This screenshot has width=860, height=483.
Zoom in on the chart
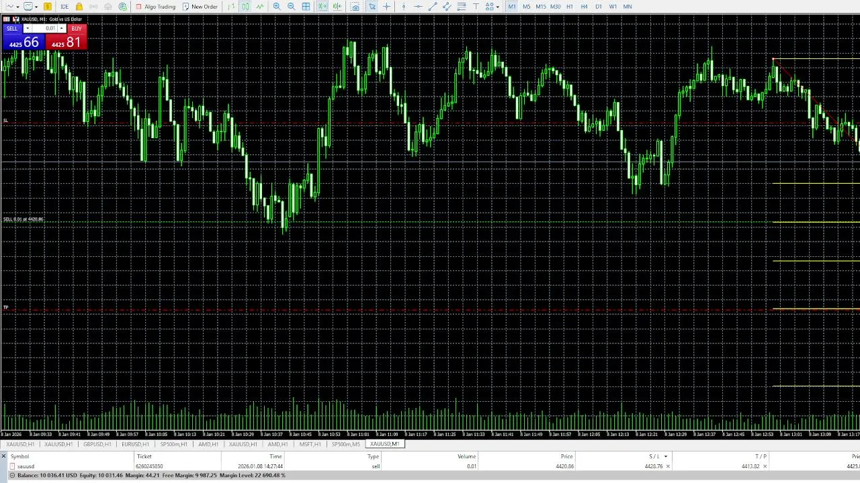coord(277,7)
